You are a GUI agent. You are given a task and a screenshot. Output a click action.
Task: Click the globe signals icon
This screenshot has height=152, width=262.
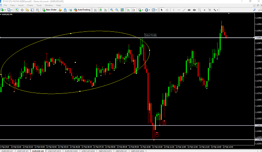coord(70,10)
